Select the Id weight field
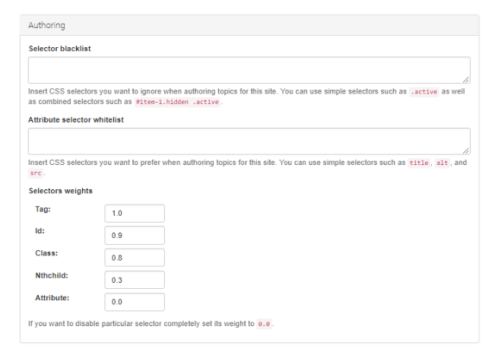 click(x=135, y=235)
